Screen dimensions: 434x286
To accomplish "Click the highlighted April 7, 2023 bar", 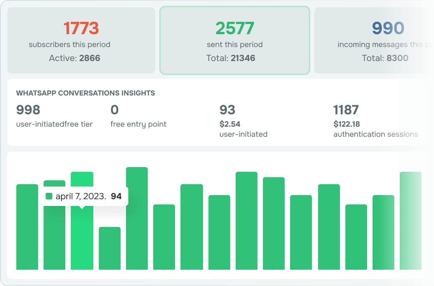I will [x=82, y=238].
